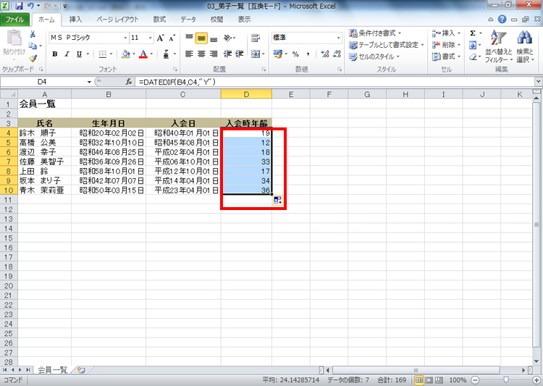The image size is (543, 386).
Task: Open the File (ファイル) tab
Action: (15, 20)
